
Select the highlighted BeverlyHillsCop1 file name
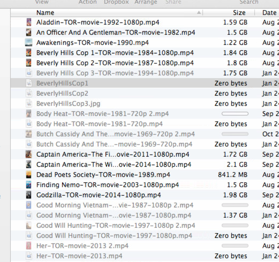coord(62,83)
